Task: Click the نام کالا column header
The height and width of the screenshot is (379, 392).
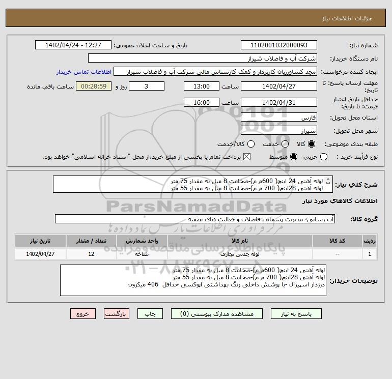Action: pyautogui.click(x=240, y=241)
